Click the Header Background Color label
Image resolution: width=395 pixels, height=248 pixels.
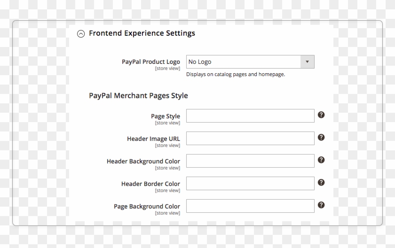pos(143,161)
